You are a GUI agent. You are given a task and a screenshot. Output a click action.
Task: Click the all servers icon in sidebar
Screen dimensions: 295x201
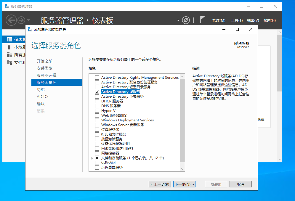pyautogui.click(x=9, y=55)
